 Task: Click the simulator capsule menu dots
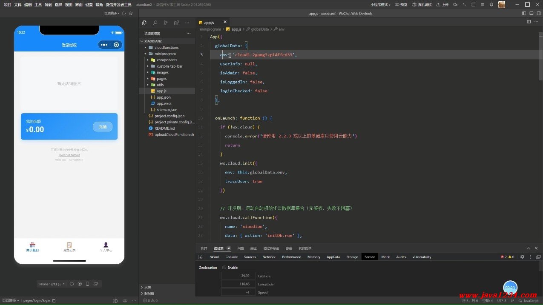[x=104, y=45]
